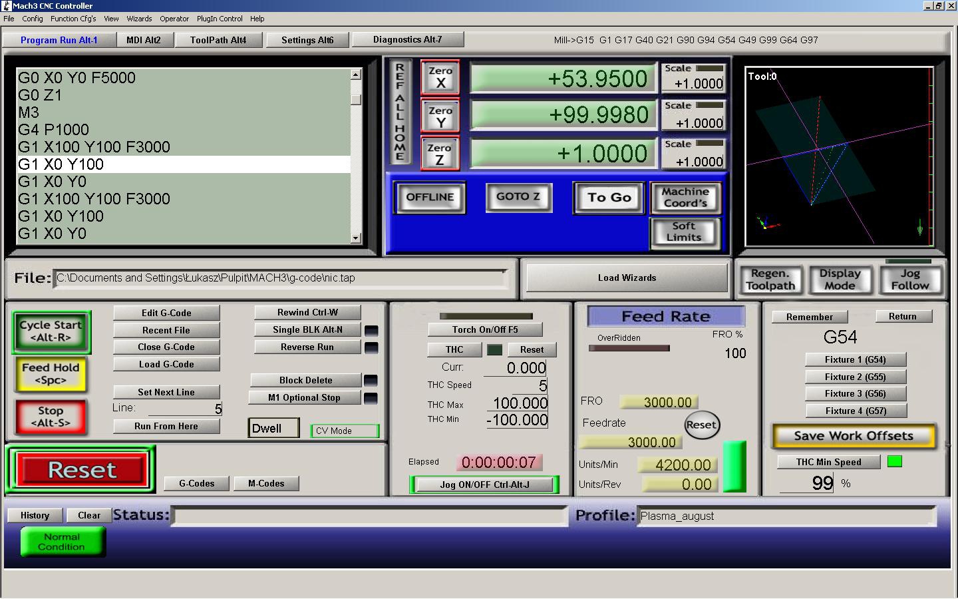This screenshot has width=958, height=599.
Task: Click the green Normal Condition indicator
Action: [x=62, y=542]
